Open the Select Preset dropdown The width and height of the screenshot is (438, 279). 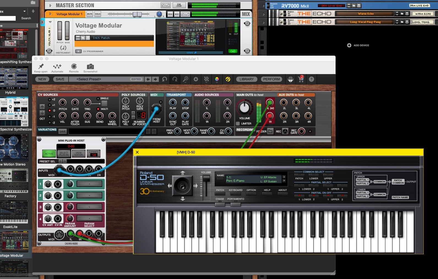106,79
